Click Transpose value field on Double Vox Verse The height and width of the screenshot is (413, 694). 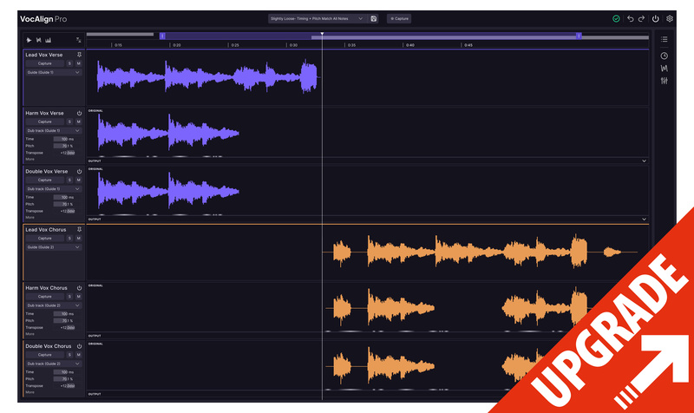pyautogui.click(x=68, y=211)
